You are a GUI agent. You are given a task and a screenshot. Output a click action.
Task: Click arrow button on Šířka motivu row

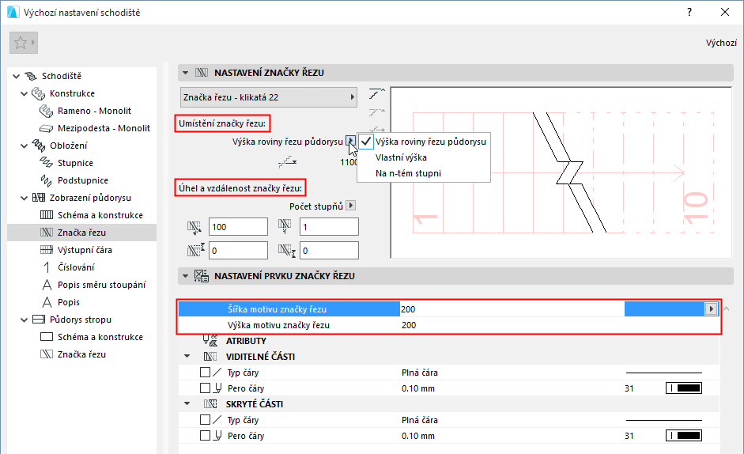pos(711,309)
